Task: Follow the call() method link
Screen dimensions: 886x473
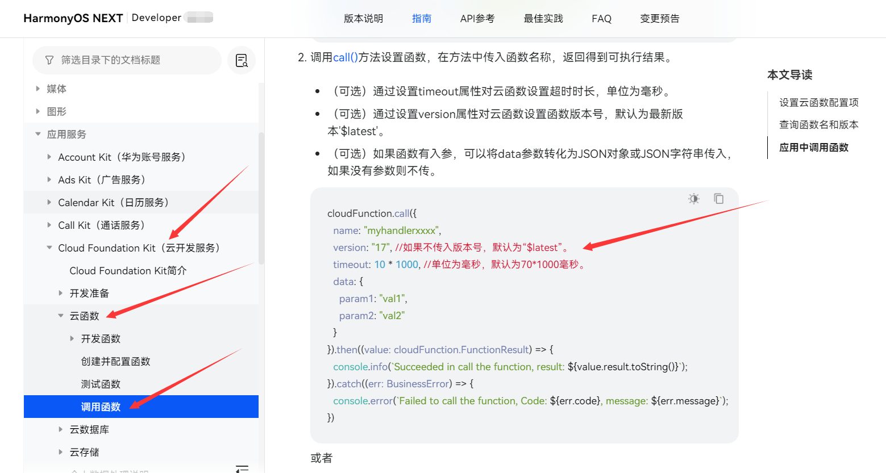Action: (346, 57)
